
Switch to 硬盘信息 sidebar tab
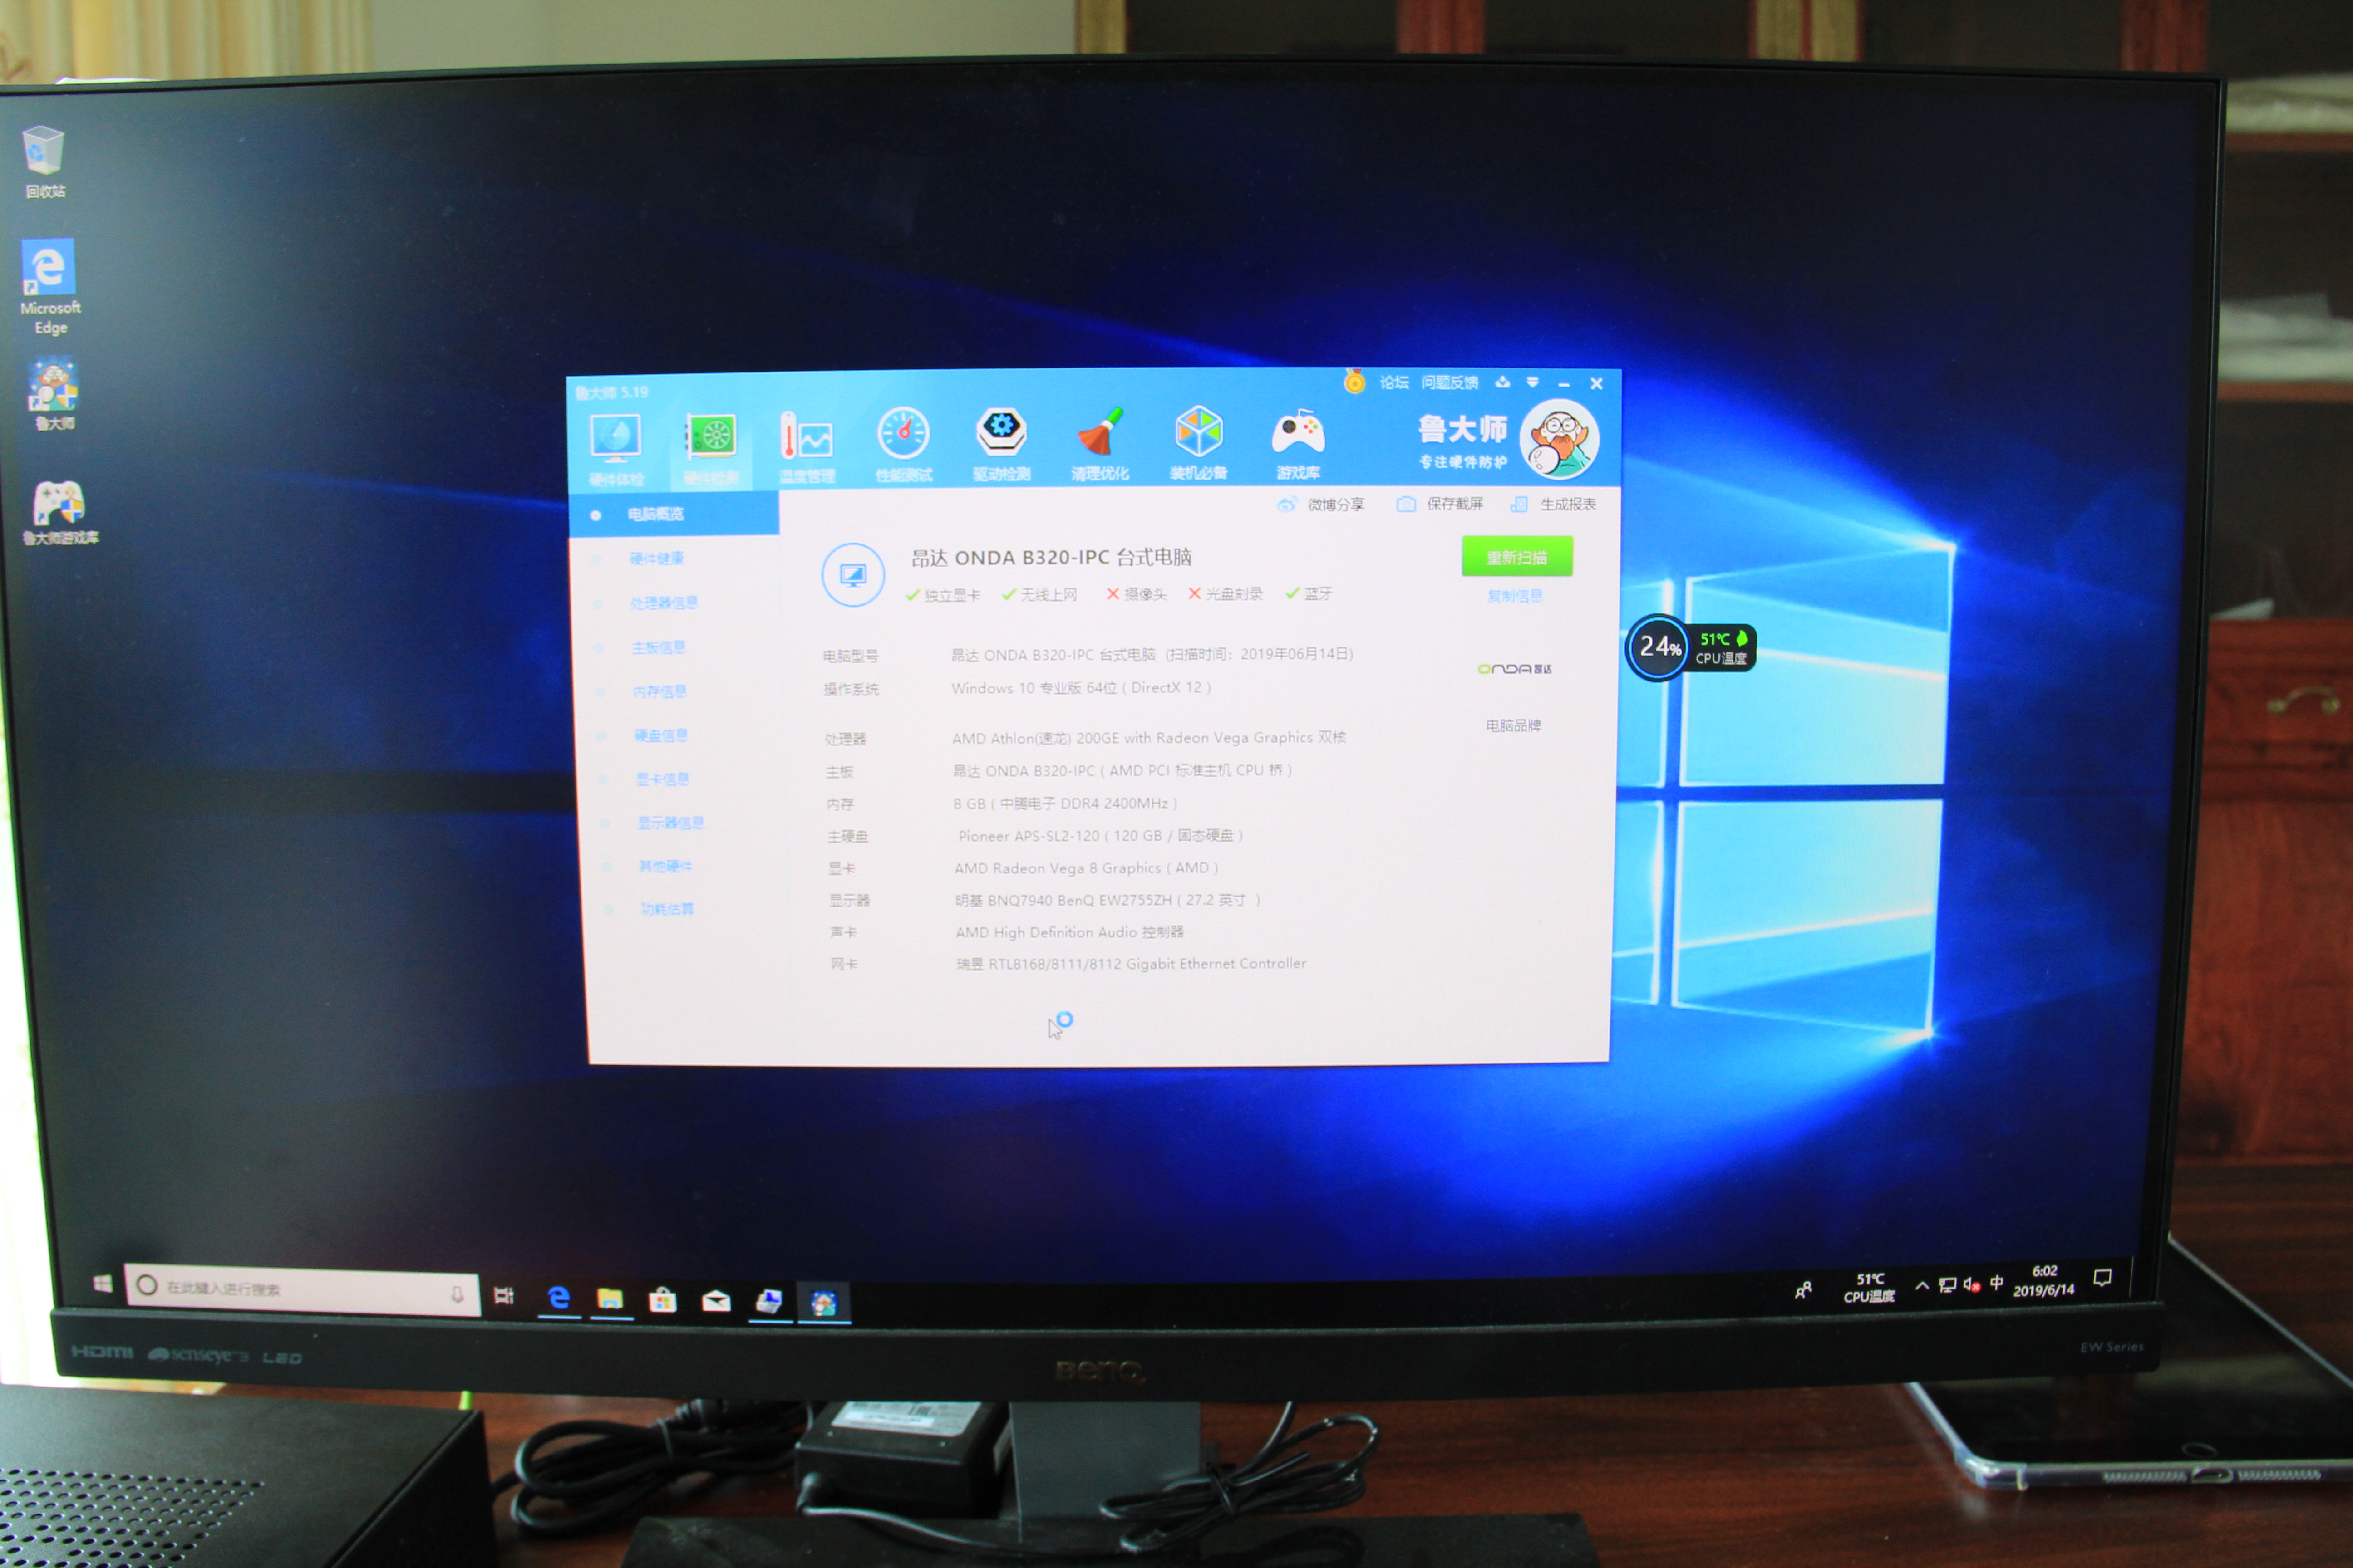point(660,735)
